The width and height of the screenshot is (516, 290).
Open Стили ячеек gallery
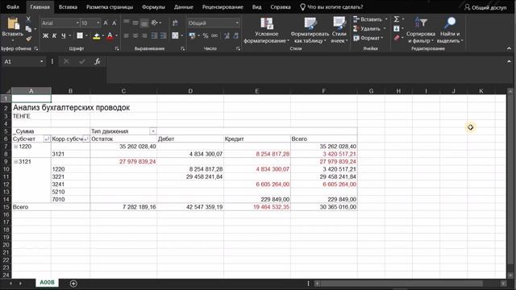pyautogui.click(x=339, y=31)
